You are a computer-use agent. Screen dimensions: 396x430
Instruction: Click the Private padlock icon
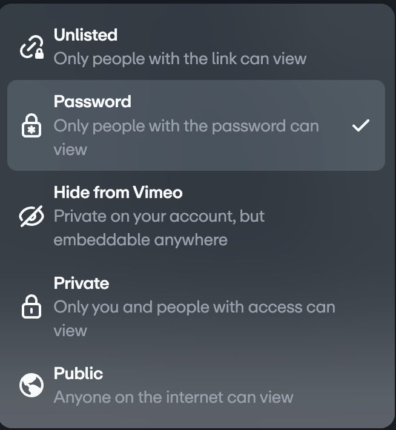click(x=31, y=306)
